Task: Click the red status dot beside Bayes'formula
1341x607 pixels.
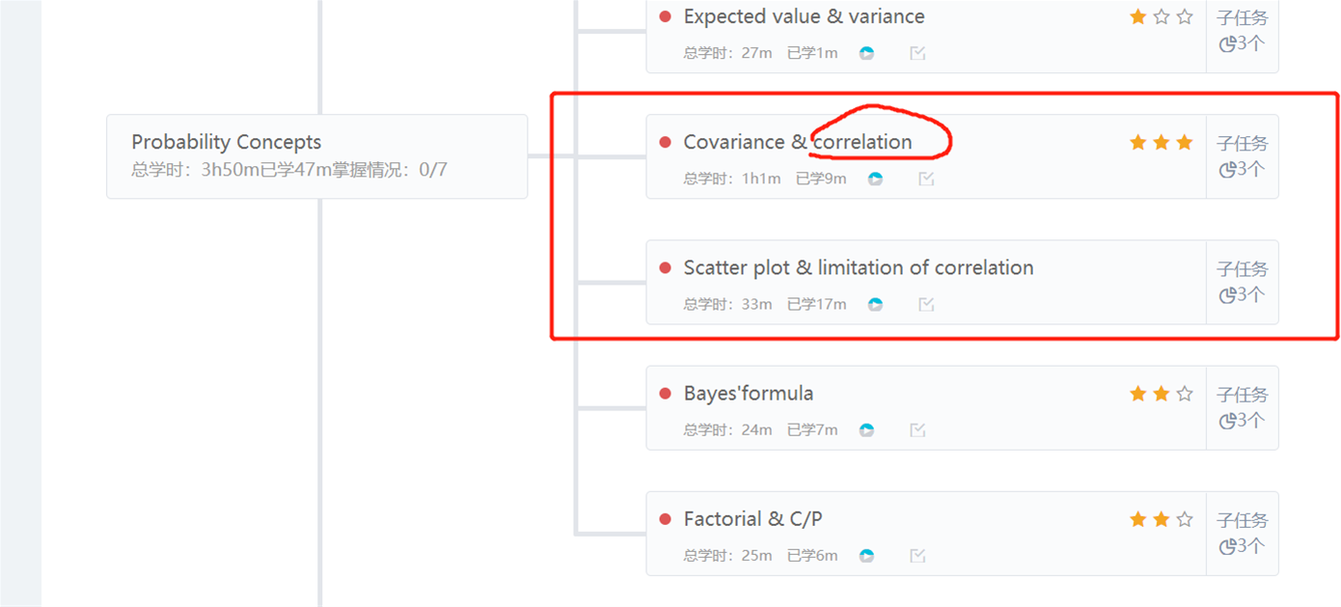Action: [x=665, y=393]
